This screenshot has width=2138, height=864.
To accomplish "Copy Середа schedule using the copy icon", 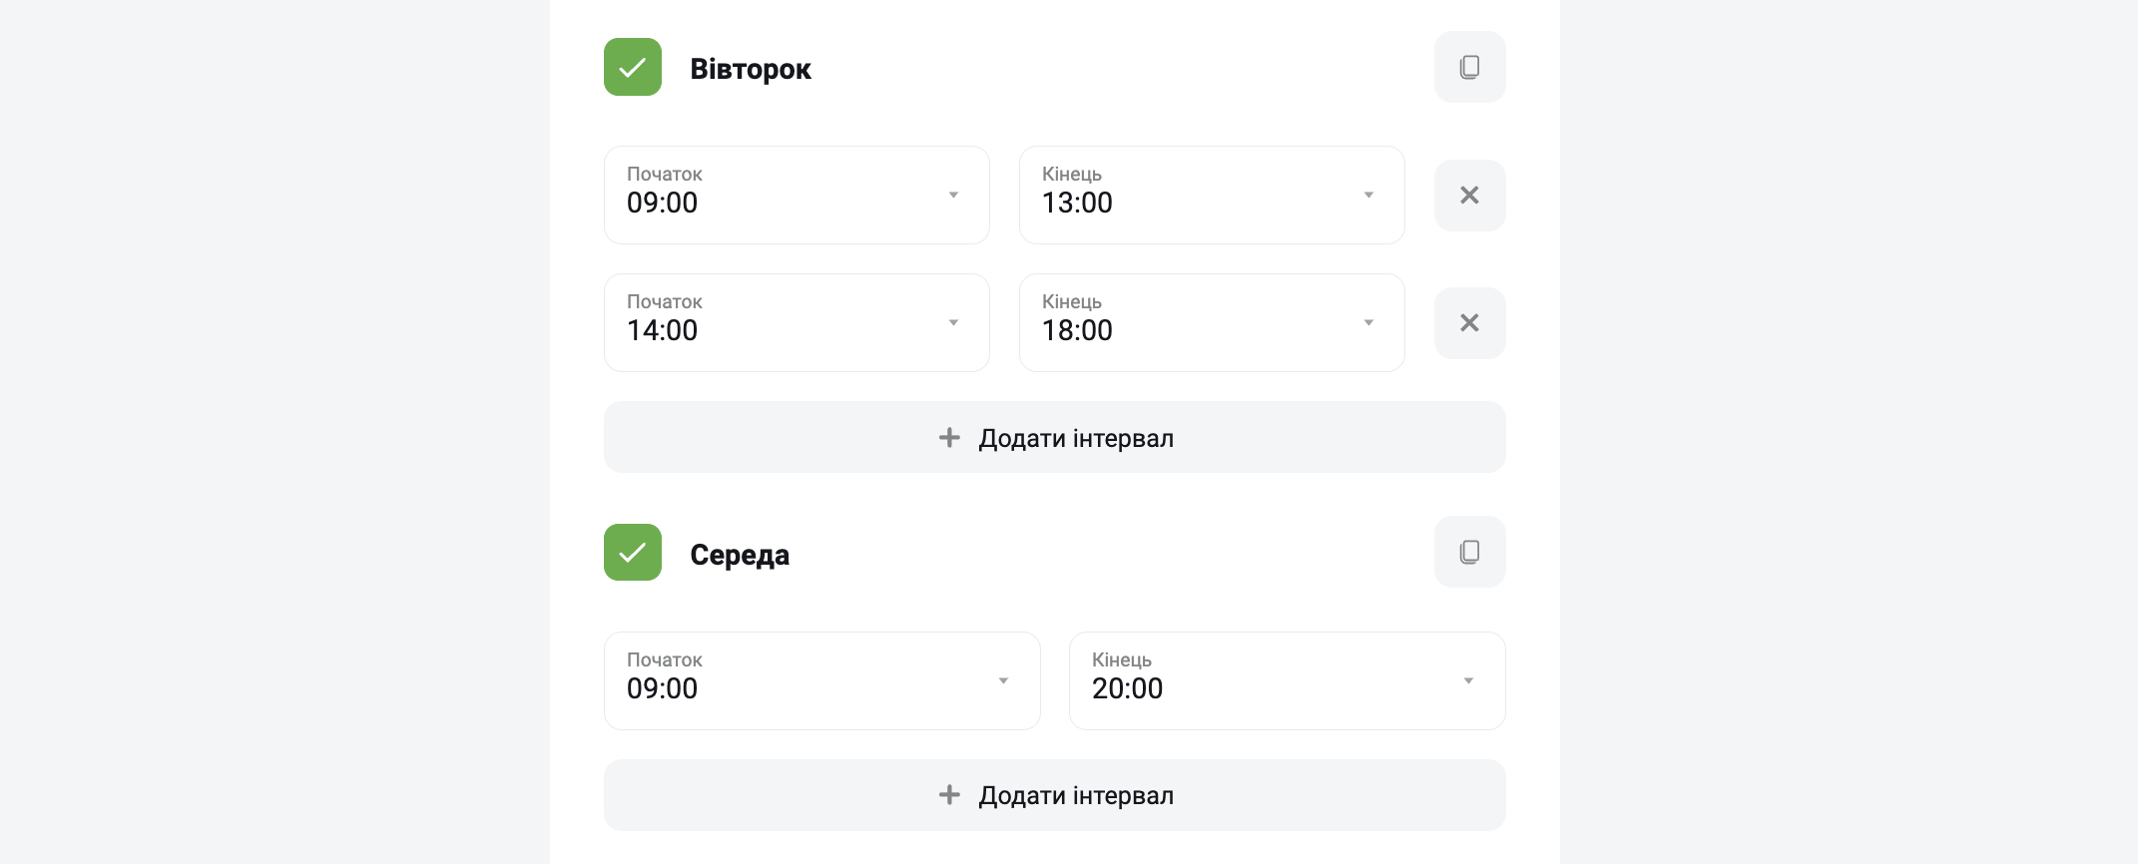I will [x=1469, y=552].
